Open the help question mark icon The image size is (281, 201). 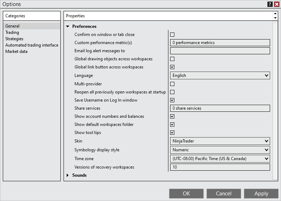point(270,4)
